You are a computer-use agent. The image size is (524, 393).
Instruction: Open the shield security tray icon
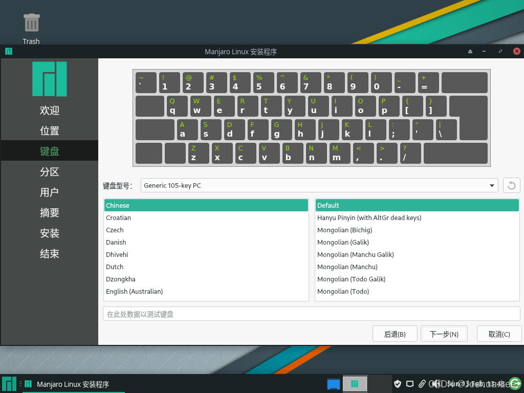click(397, 384)
